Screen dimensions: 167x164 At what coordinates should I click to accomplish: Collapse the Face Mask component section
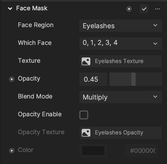click(10, 9)
